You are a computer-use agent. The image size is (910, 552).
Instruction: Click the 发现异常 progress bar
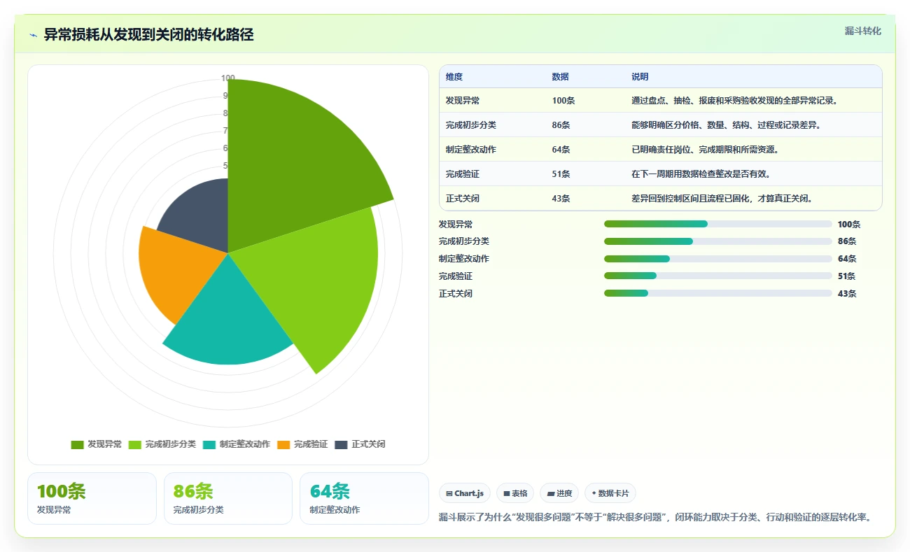pos(717,224)
